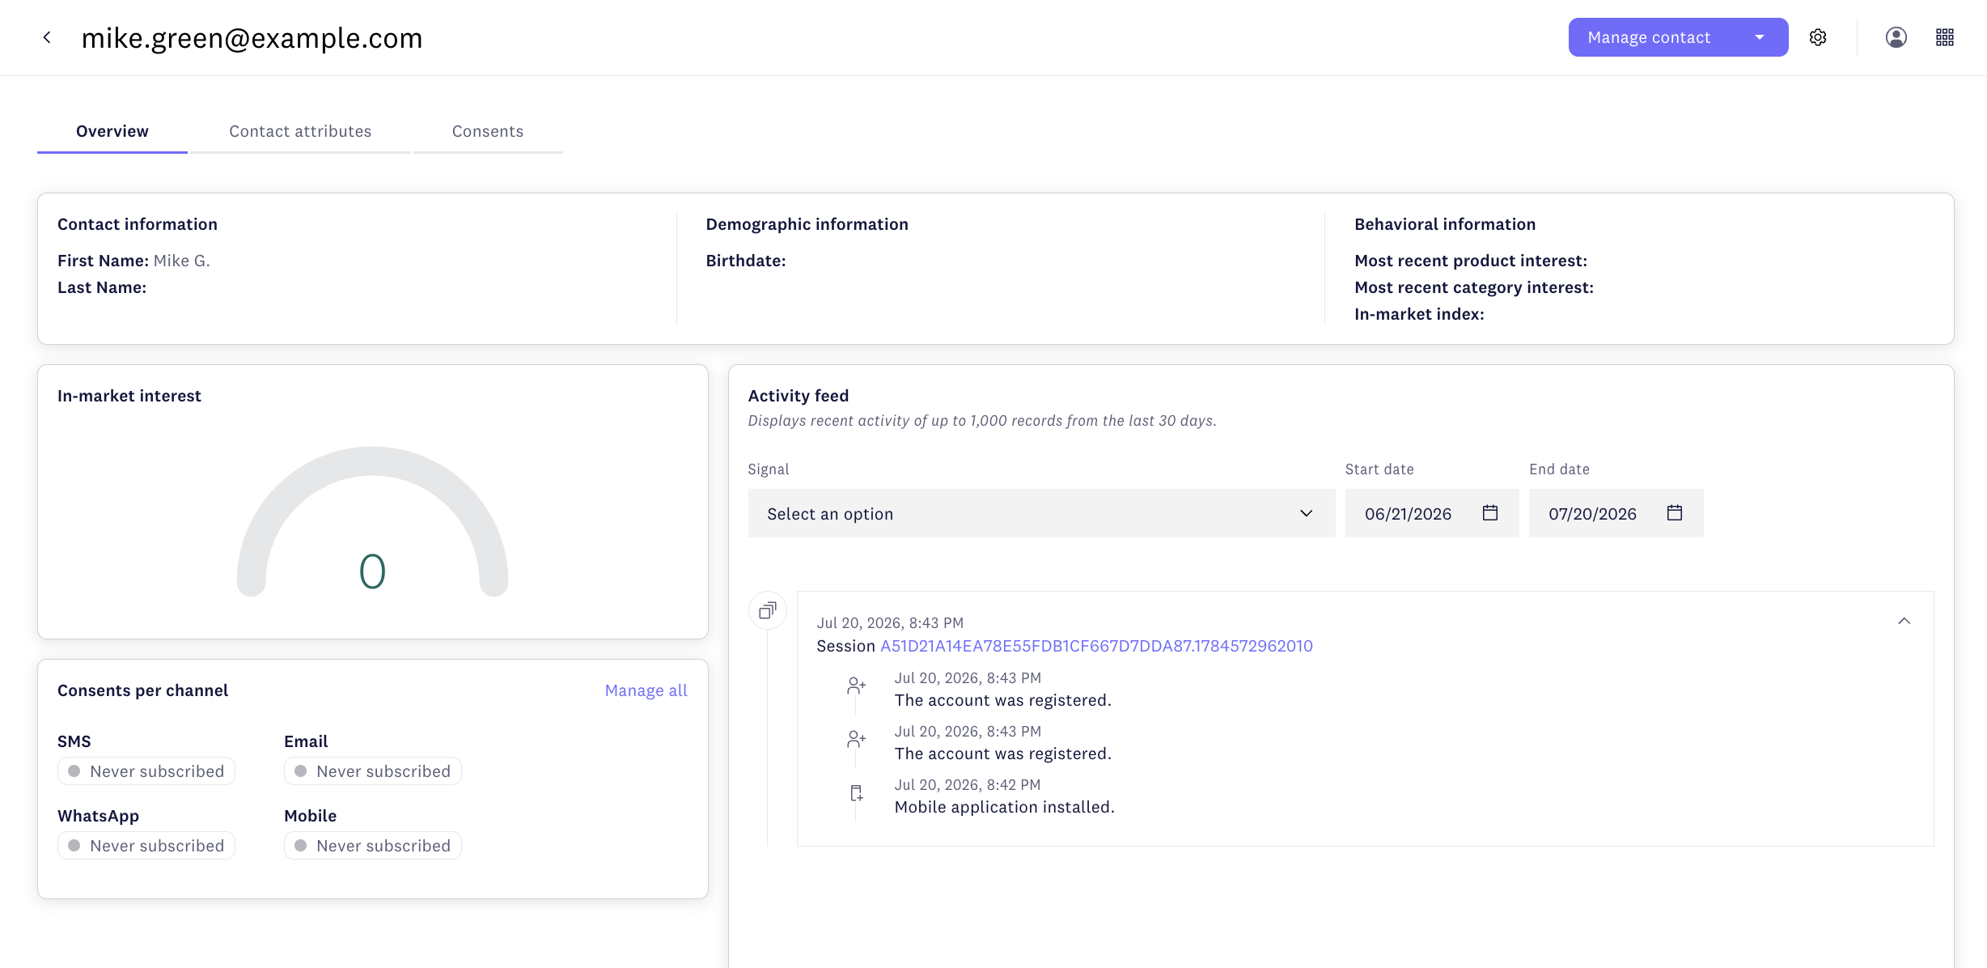Screen dimensions: 1987x968
Task: Click the mobile application installed icon
Action: pos(856,793)
